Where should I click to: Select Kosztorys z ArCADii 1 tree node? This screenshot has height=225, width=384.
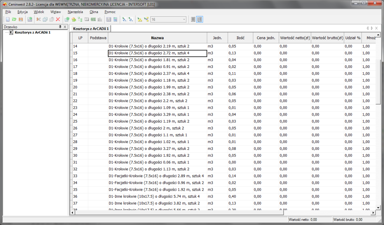coord(33,32)
